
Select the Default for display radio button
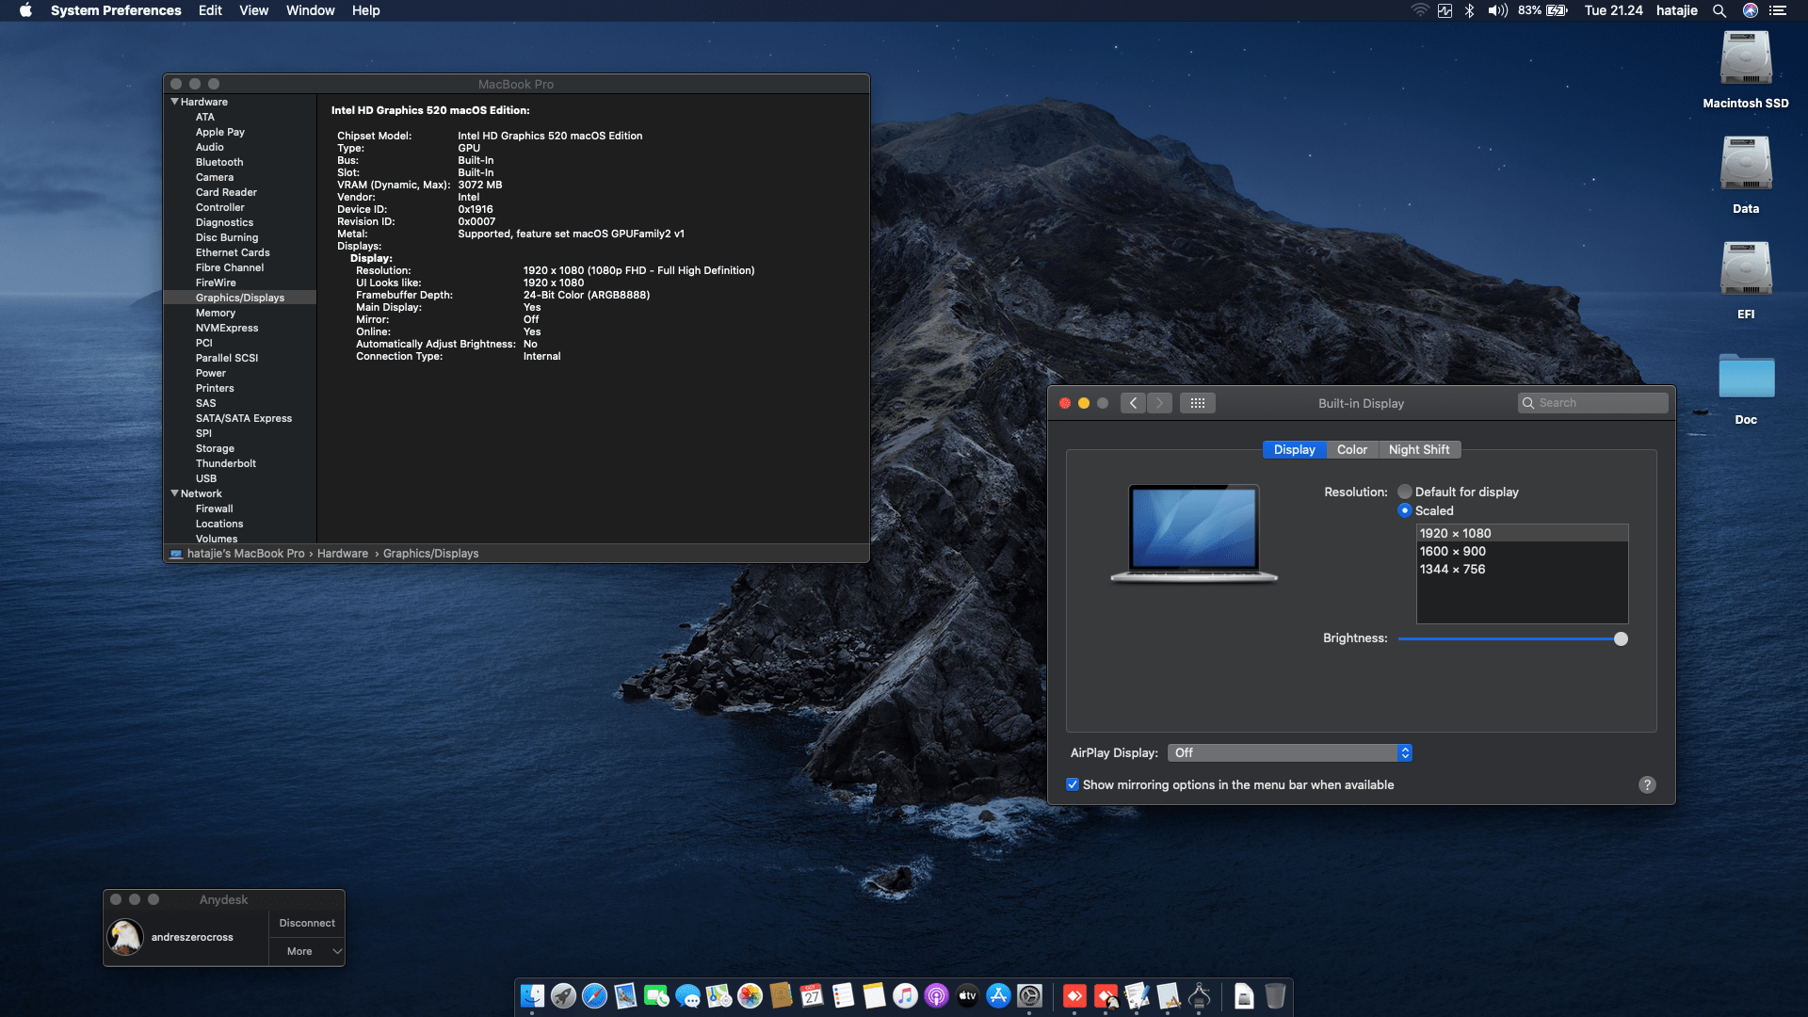click(1404, 492)
